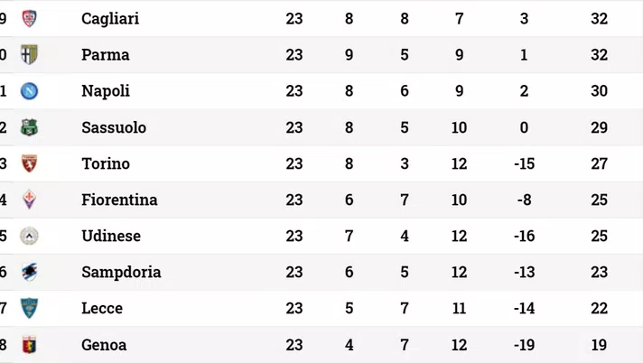Open the Napoli team name link

(106, 91)
